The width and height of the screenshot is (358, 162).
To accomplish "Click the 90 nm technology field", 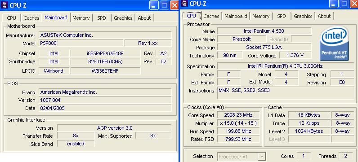I will click(230, 55).
